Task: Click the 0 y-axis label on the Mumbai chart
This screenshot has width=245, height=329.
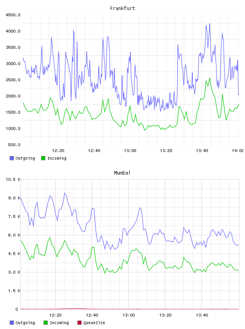Action: tap(17, 309)
